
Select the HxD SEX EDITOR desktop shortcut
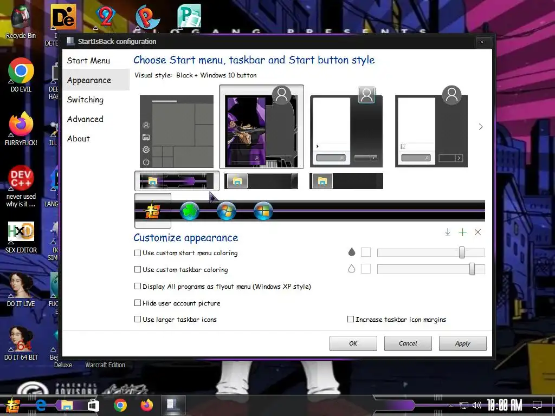[21, 237]
